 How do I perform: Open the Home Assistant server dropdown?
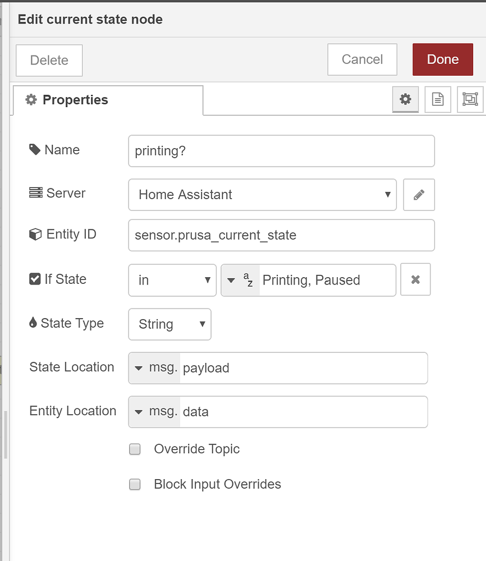click(387, 195)
